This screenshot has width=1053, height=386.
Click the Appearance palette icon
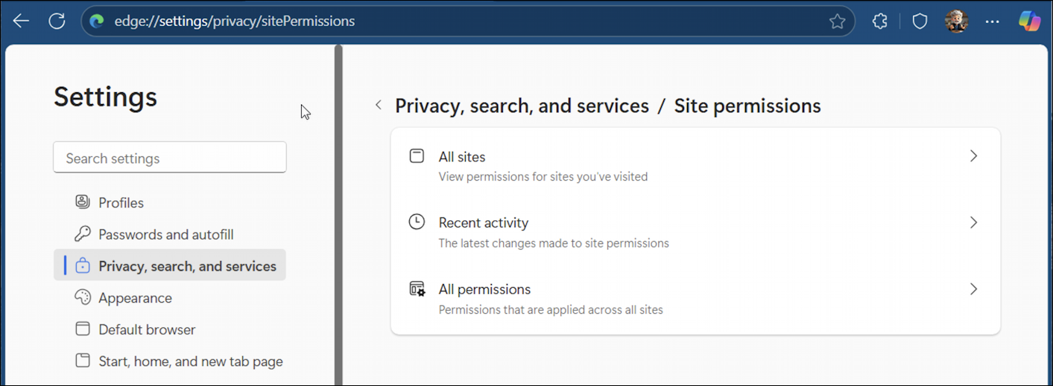coord(83,297)
